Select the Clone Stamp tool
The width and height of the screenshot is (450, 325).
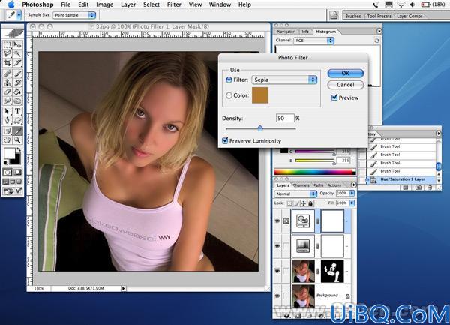pyautogui.click(x=7, y=83)
